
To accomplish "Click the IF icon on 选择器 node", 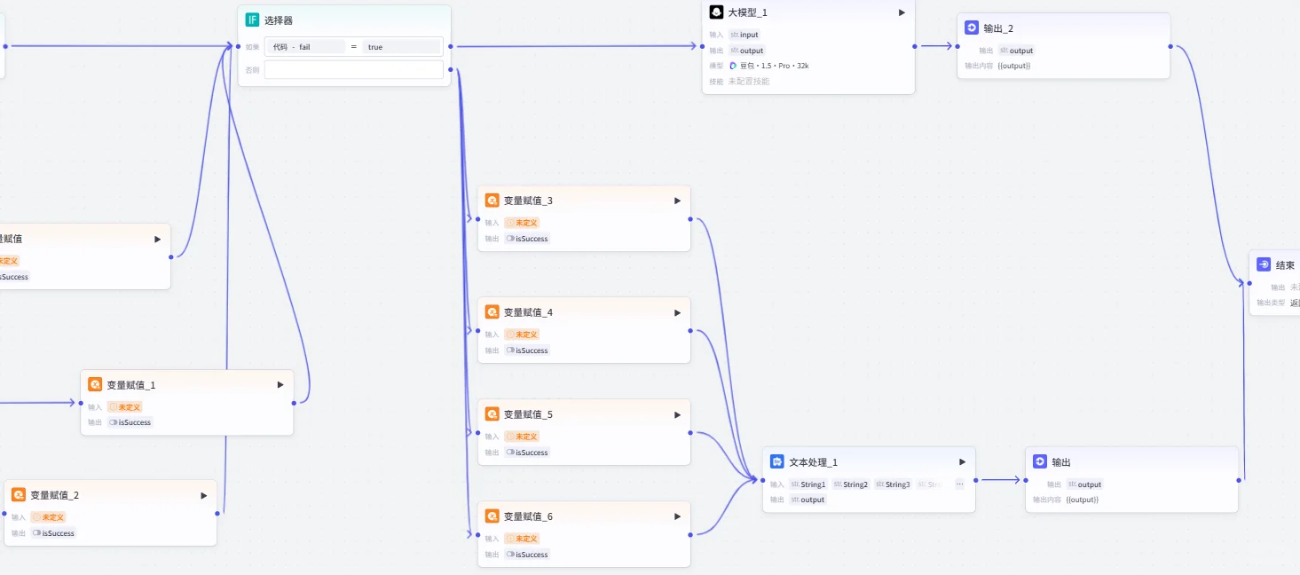I will pos(252,20).
